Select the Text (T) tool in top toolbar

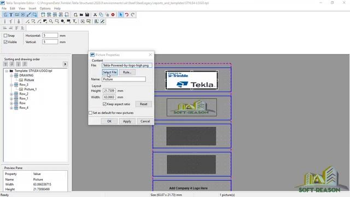pyautogui.click(x=11, y=15)
